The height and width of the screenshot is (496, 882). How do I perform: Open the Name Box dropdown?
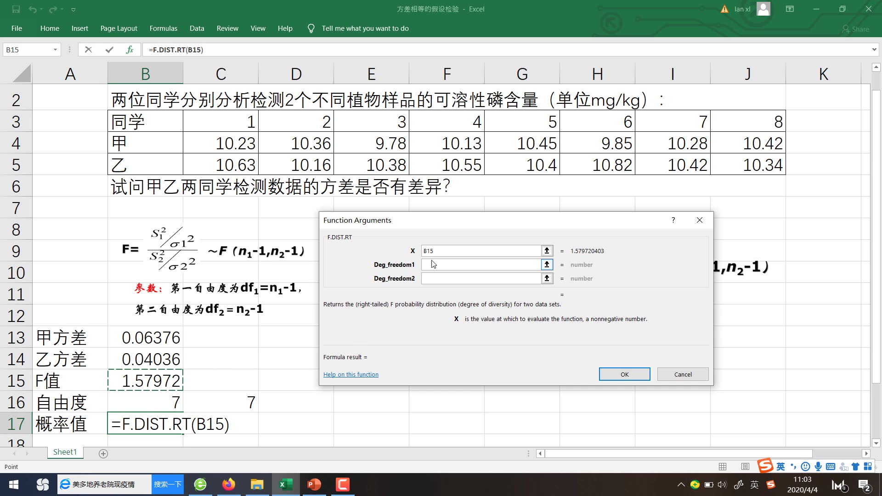pyautogui.click(x=55, y=49)
